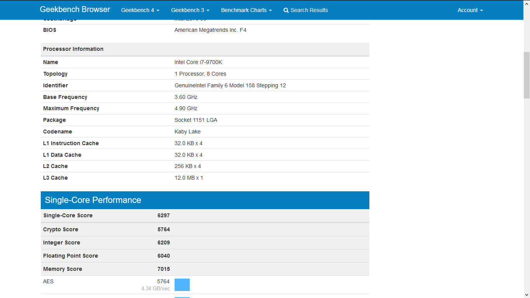Open the Geekbench Browser home link
Screen dimensions: 530x298
coord(75,10)
